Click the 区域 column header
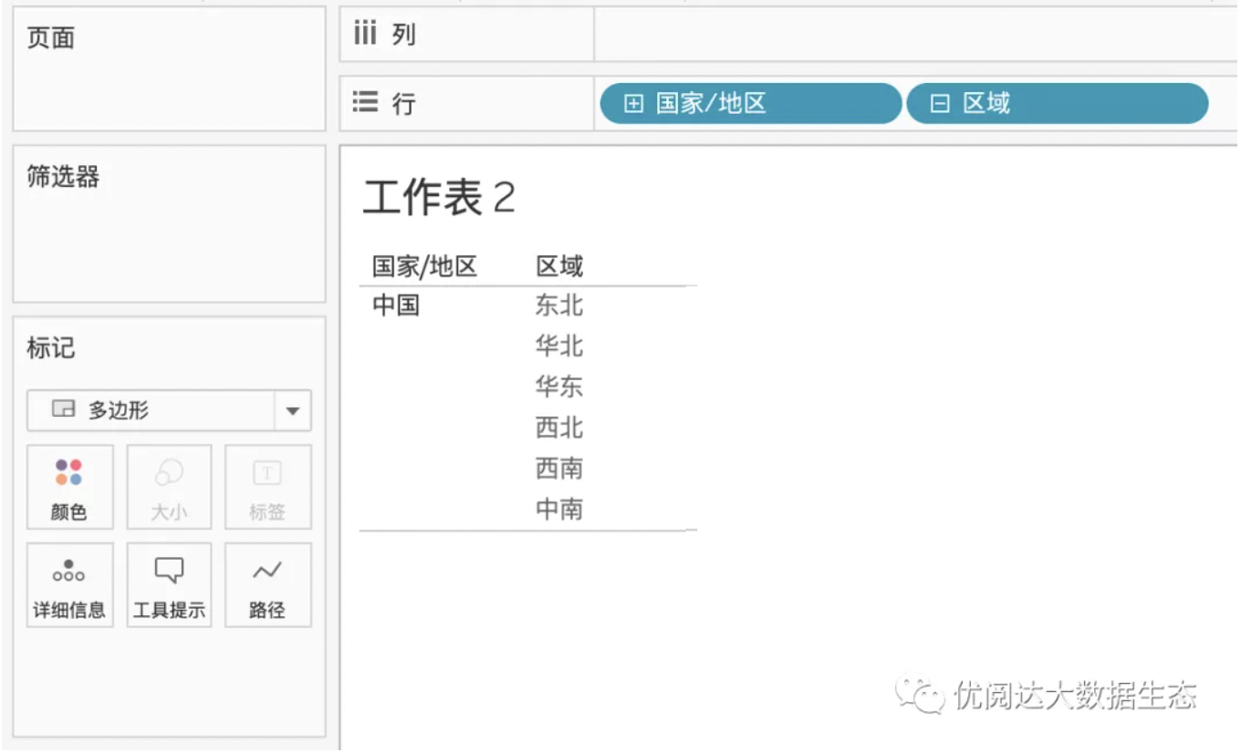 tap(558, 267)
